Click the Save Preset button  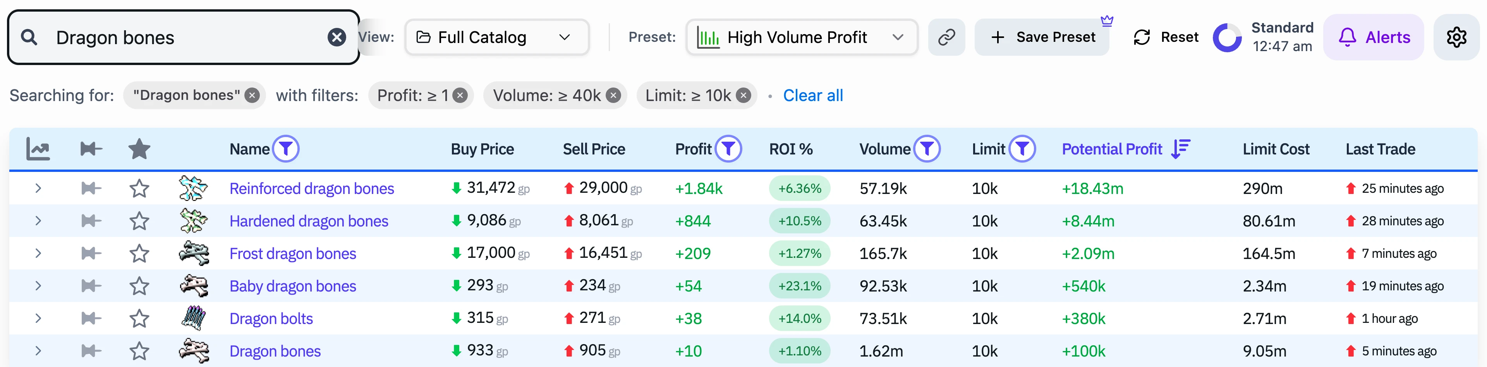[1042, 38]
